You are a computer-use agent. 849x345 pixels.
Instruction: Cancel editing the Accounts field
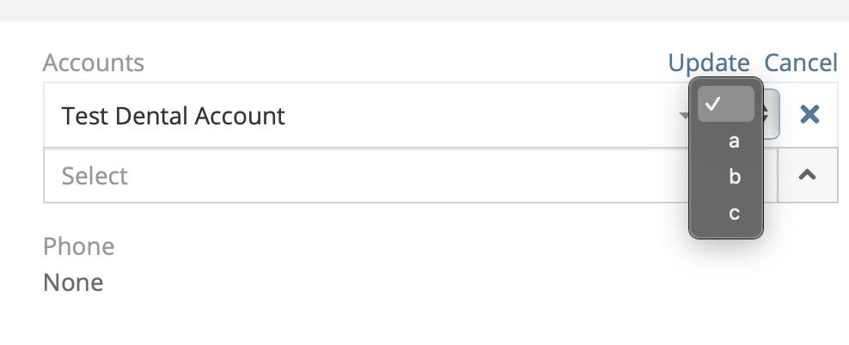pyautogui.click(x=801, y=63)
